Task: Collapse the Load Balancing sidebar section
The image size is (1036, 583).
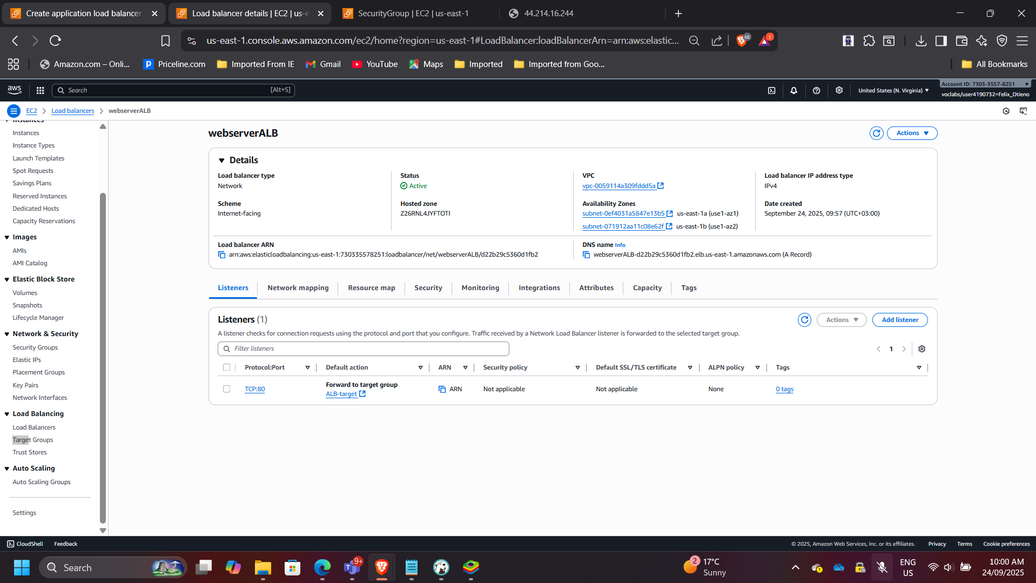Action: coord(7,414)
